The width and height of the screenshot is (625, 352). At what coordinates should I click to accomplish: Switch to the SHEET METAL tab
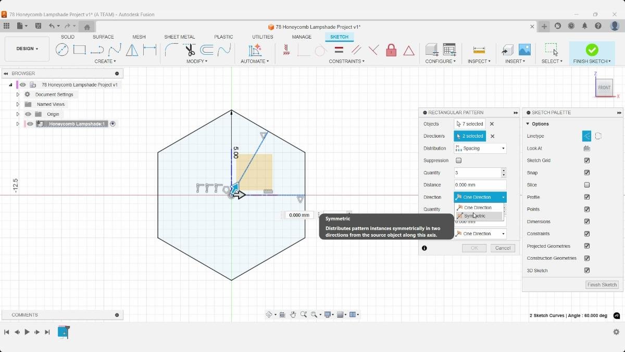tap(180, 37)
